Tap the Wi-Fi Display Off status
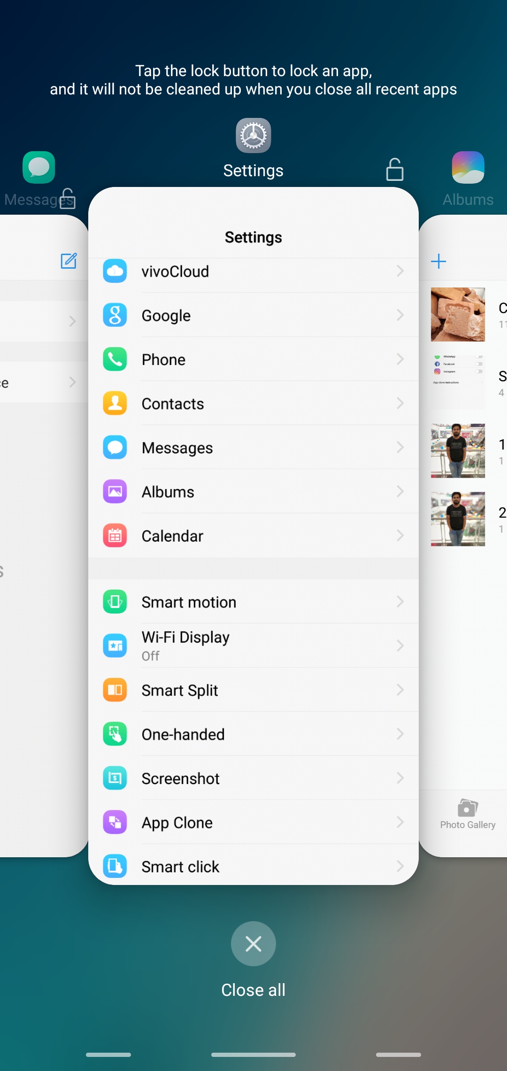Image resolution: width=507 pixels, height=1071 pixels. 151,656
